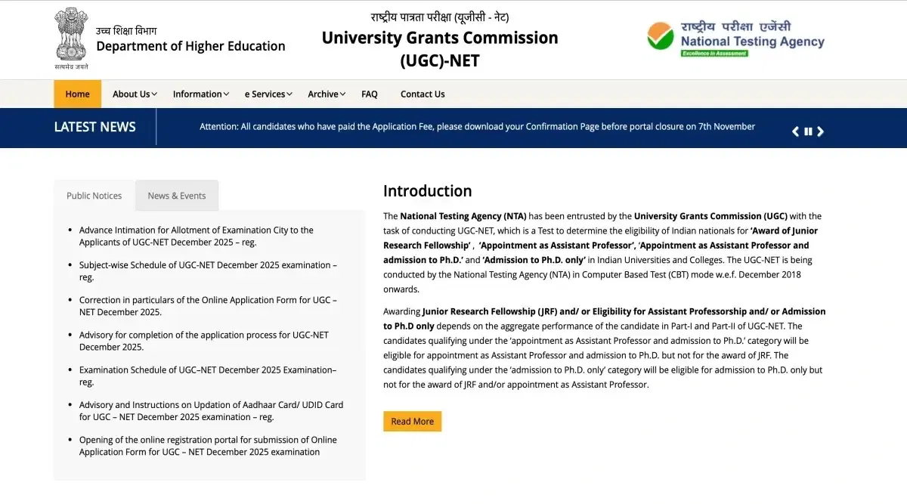This screenshot has width=907, height=504.
Task: Advance to next news ticker item
Action: (x=821, y=131)
